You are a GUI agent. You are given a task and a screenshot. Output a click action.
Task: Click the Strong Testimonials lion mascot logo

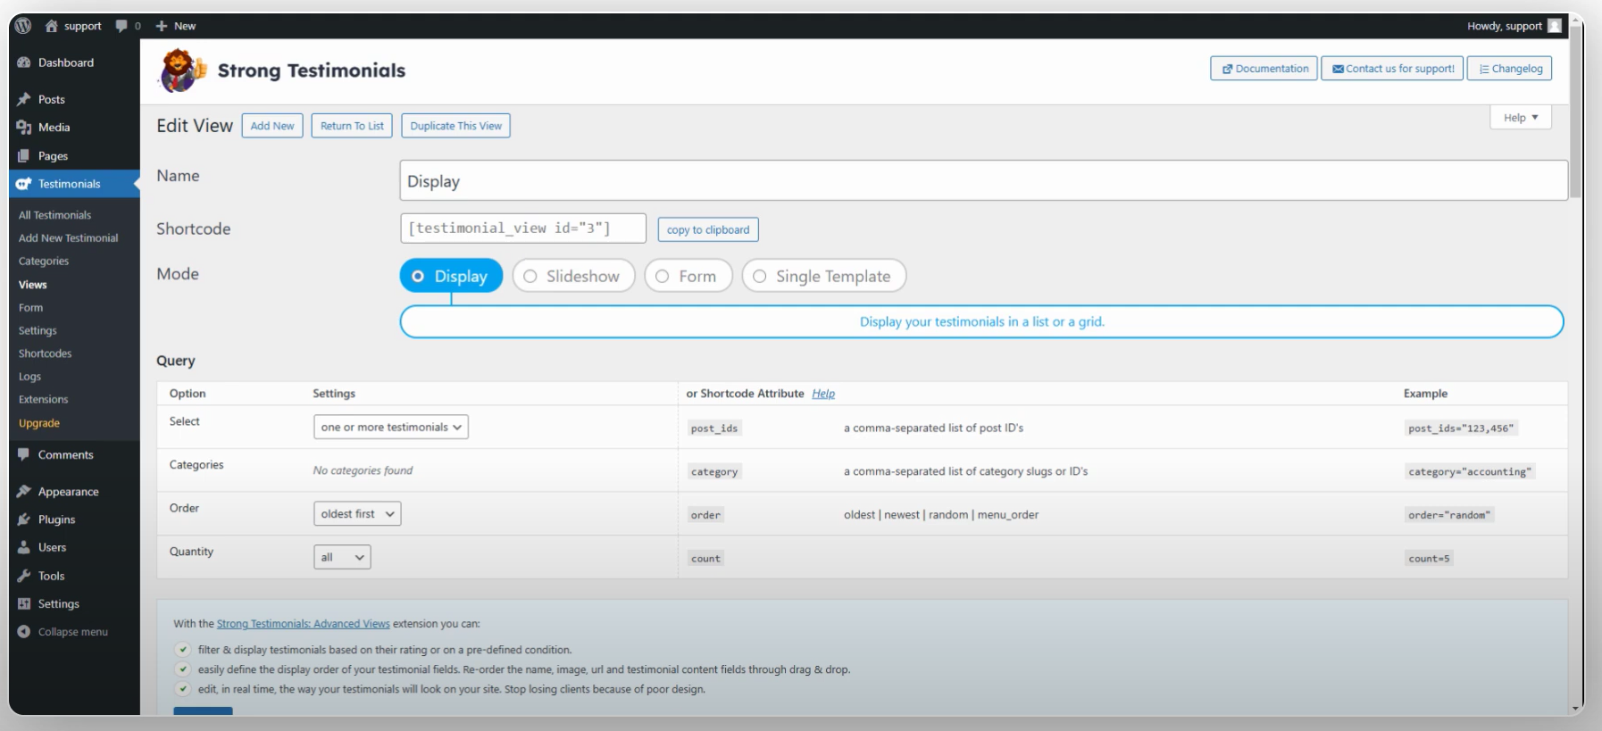[x=181, y=71]
